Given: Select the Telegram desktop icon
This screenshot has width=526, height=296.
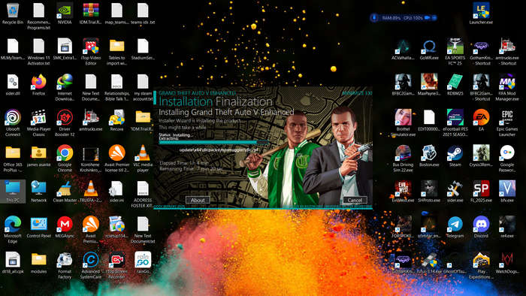Looking at the screenshot, I should [455, 227].
